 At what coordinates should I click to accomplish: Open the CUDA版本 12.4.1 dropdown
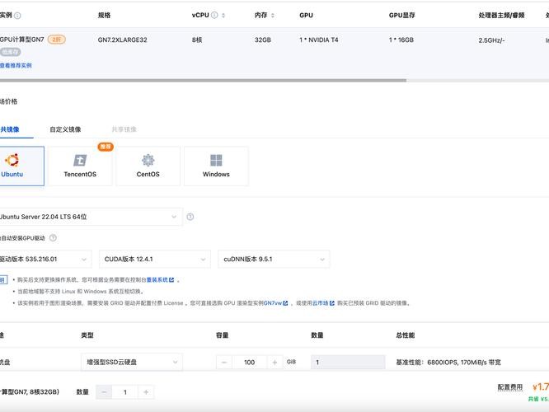point(155,259)
